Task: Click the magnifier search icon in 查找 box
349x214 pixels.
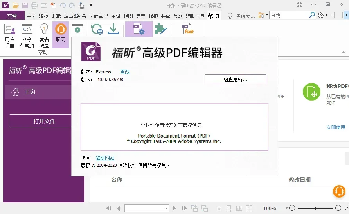Action: click(312, 15)
